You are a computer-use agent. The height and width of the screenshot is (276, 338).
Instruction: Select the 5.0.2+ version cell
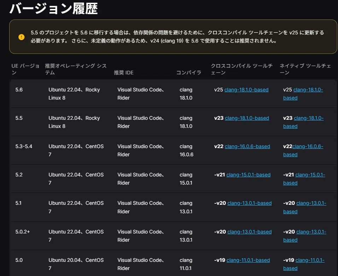23,232
